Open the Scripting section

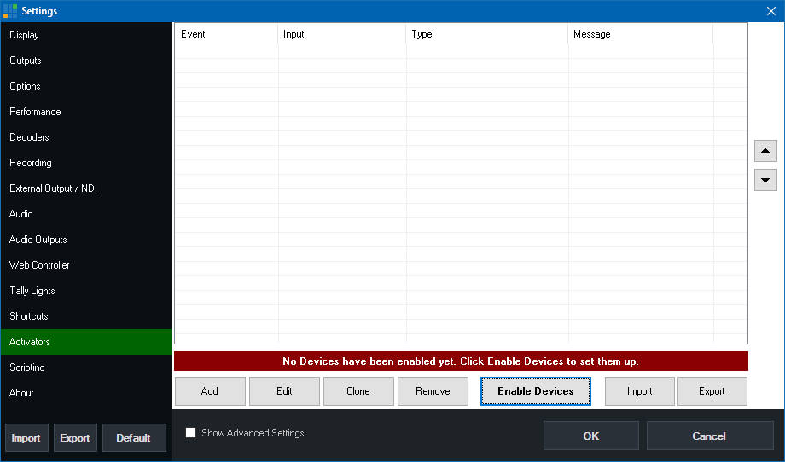tap(27, 367)
